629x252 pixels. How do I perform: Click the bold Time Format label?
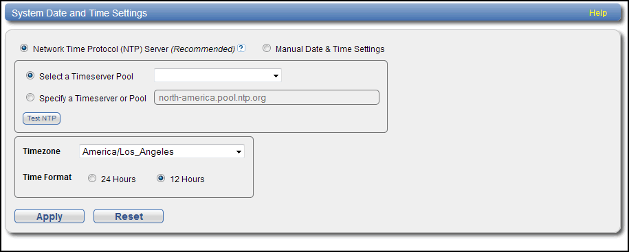(x=47, y=177)
